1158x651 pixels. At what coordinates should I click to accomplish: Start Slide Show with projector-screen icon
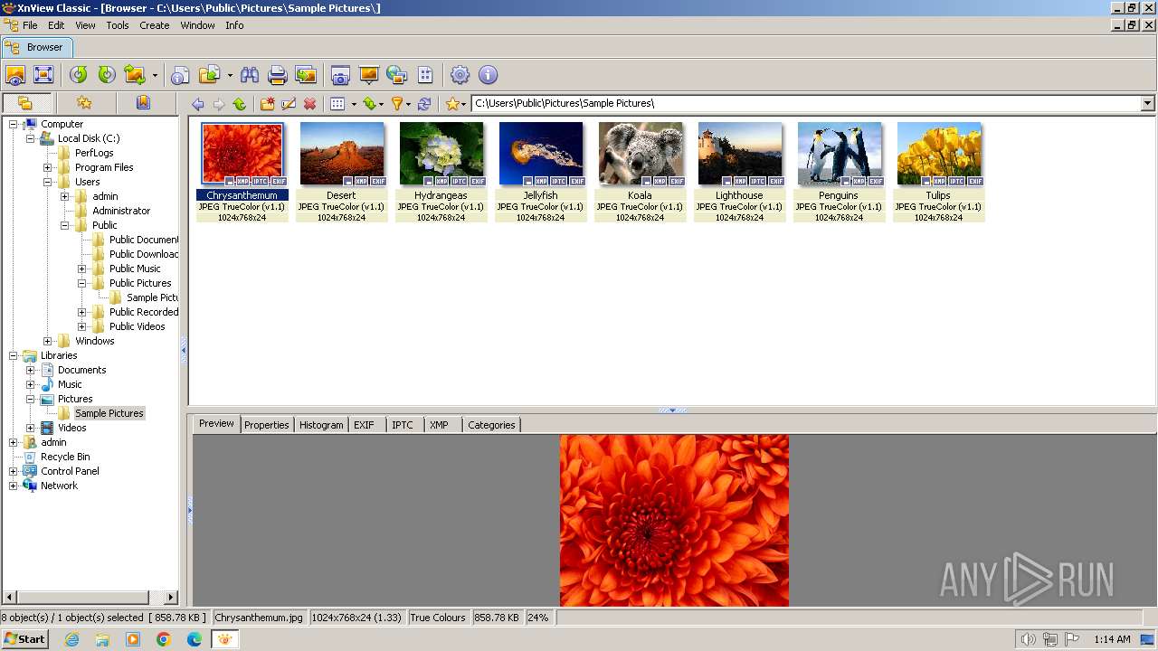(x=368, y=75)
